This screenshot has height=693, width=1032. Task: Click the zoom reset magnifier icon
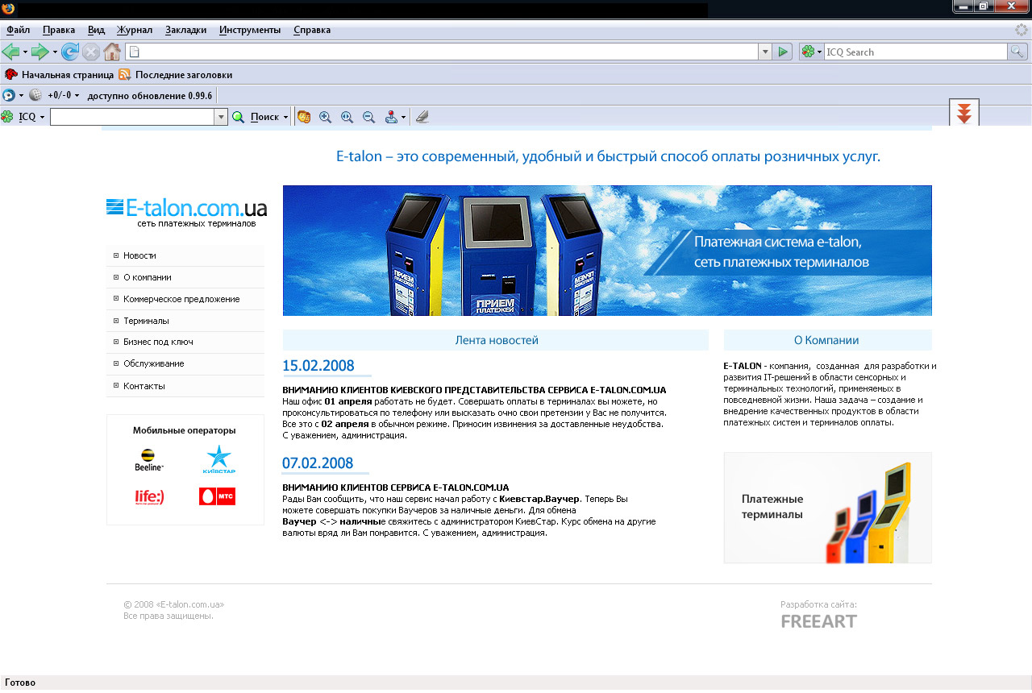pos(347,117)
